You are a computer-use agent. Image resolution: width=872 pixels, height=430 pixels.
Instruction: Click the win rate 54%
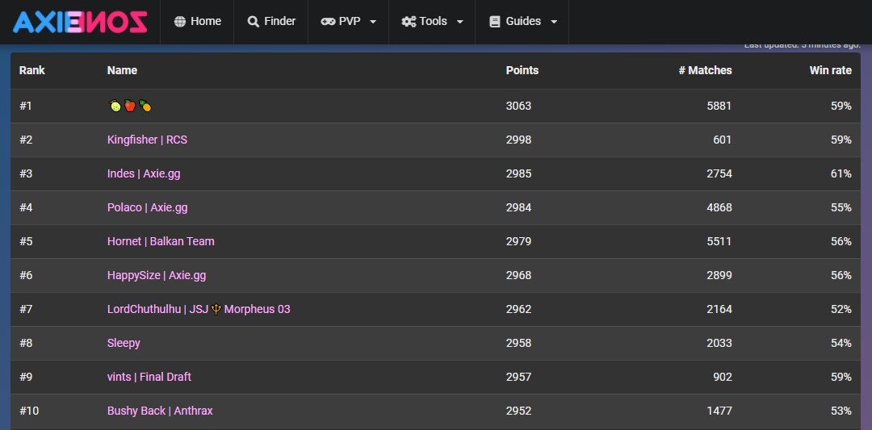click(x=841, y=344)
